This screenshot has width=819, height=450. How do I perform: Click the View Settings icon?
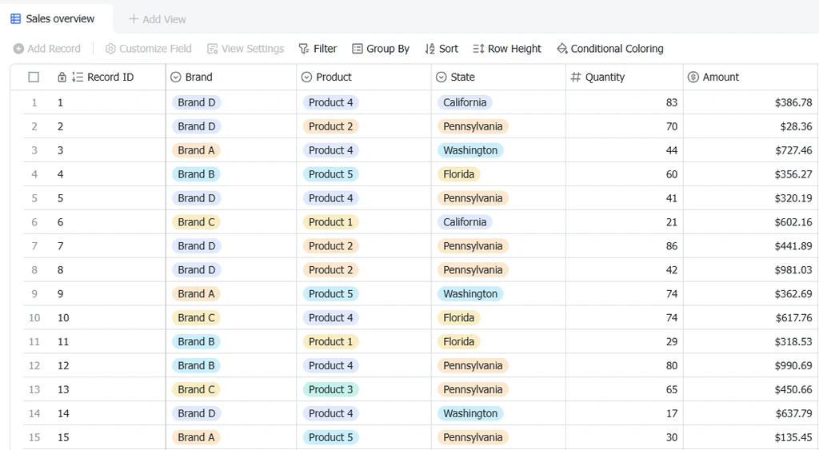pyautogui.click(x=212, y=49)
